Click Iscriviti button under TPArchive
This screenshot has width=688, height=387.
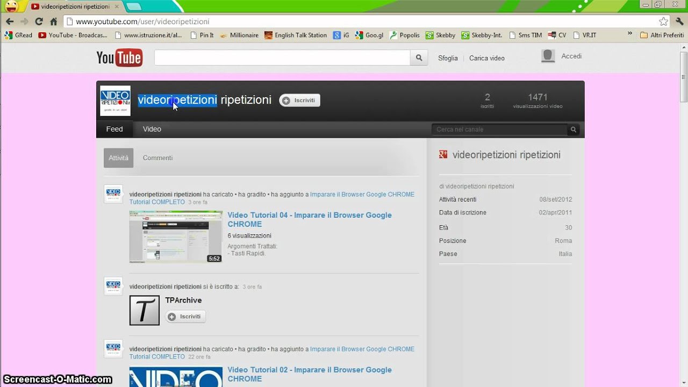point(185,317)
